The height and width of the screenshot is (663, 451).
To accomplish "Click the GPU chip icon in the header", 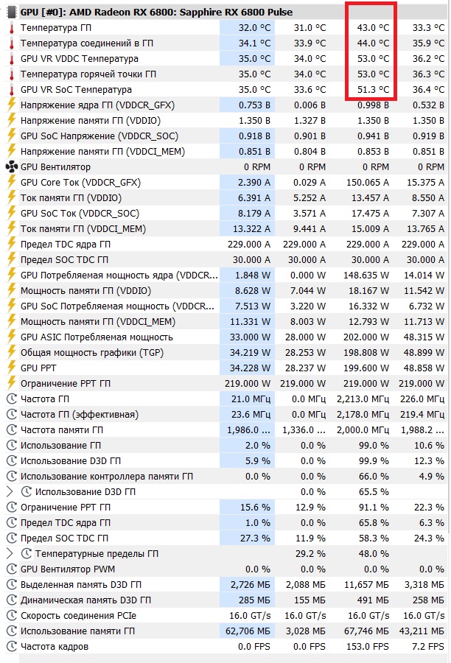I will point(11,12).
